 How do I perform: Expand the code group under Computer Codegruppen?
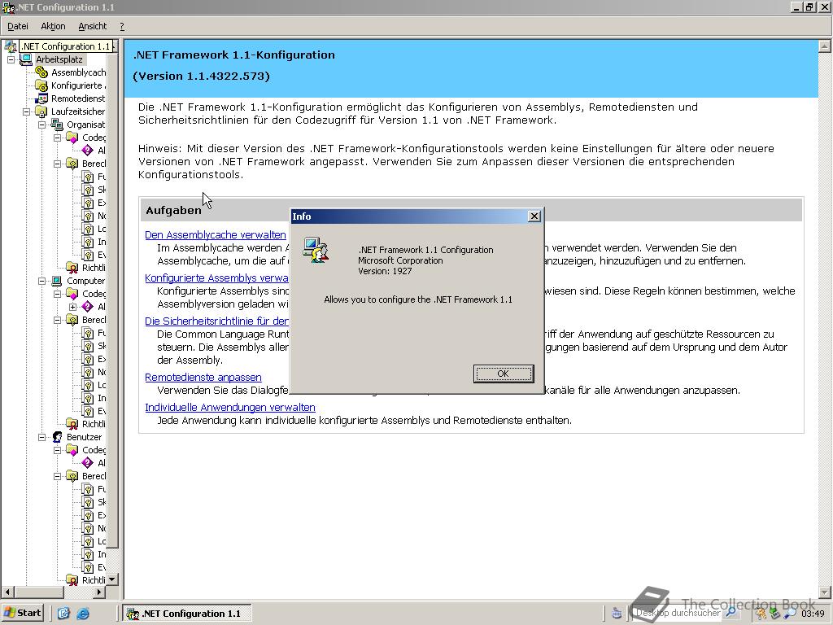coord(72,307)
